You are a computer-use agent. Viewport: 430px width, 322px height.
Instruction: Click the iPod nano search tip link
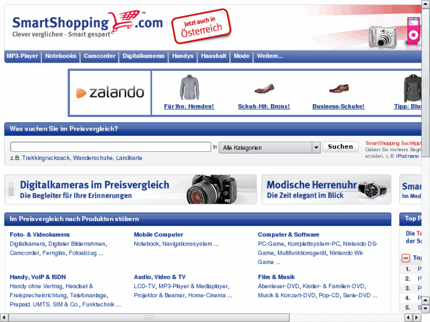tap(408, 156)
